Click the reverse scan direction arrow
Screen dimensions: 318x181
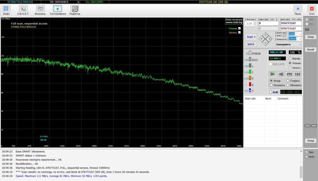(x=281, y=74)
